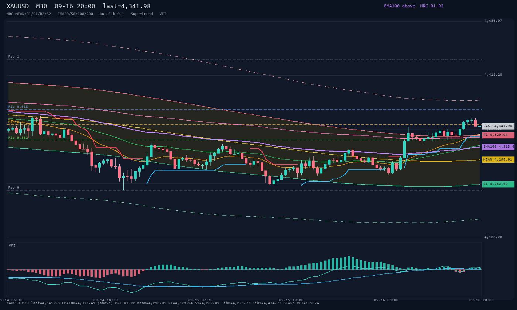Image resolution: width=517 pixels, height=310 pixels.
Task: Click the Fib 1 level label
Action: pyautogui.click(x=14, y=56)
